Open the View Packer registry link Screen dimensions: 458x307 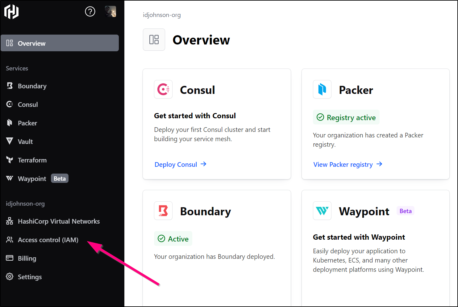pos(343,164)
